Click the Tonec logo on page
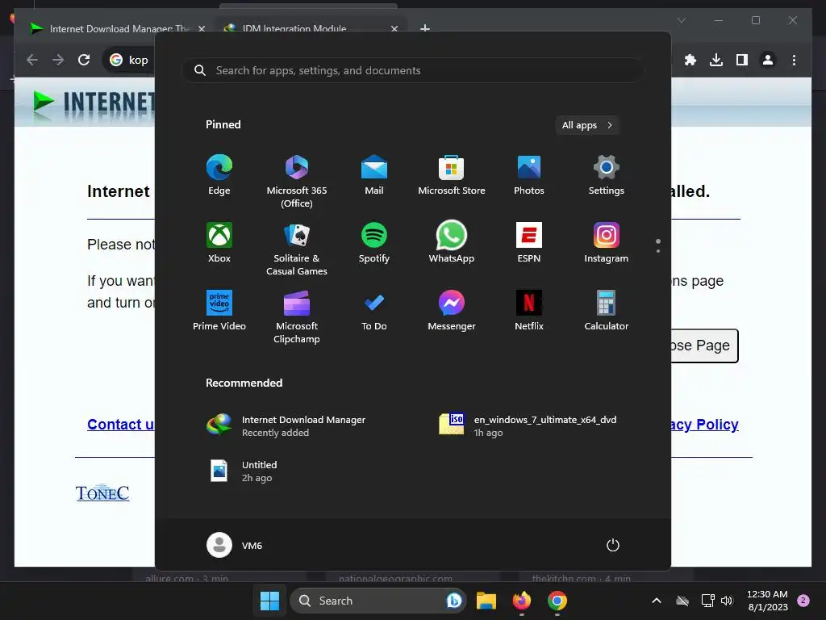 point(102,493)
